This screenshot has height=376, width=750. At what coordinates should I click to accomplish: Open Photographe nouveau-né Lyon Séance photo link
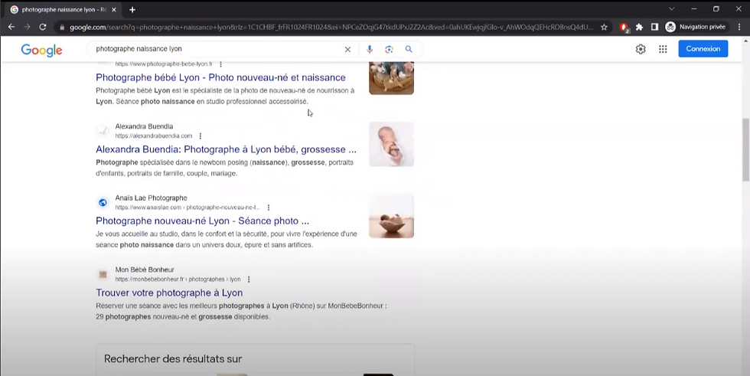[202, 221]
